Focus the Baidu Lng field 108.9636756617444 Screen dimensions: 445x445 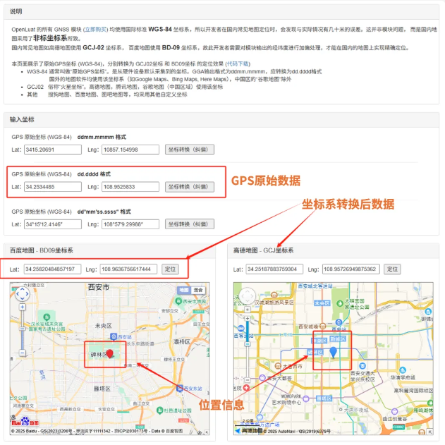[x=128, y=269]
